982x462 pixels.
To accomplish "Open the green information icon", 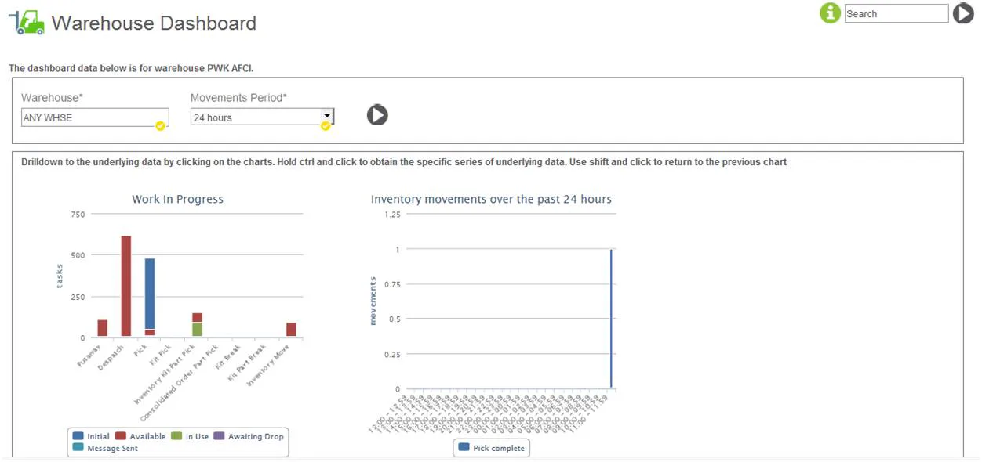I will tap(830, 13).
